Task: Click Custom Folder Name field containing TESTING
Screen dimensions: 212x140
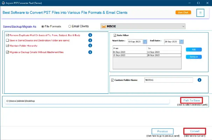Action: pos(169,80)
